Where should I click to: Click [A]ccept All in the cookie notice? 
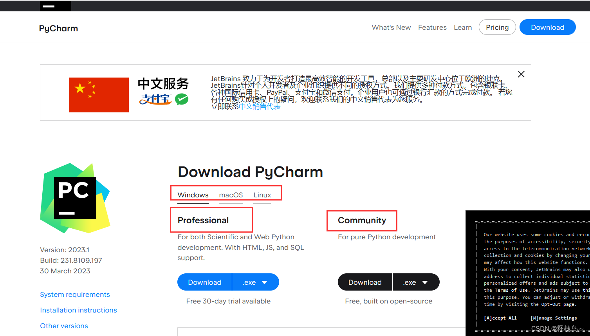[500, 318]
